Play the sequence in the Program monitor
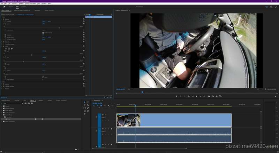 tap(196, 96)
